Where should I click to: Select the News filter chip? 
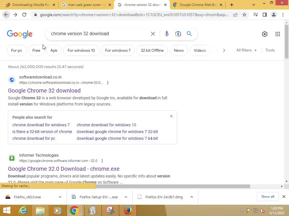[x=179, y=50]
